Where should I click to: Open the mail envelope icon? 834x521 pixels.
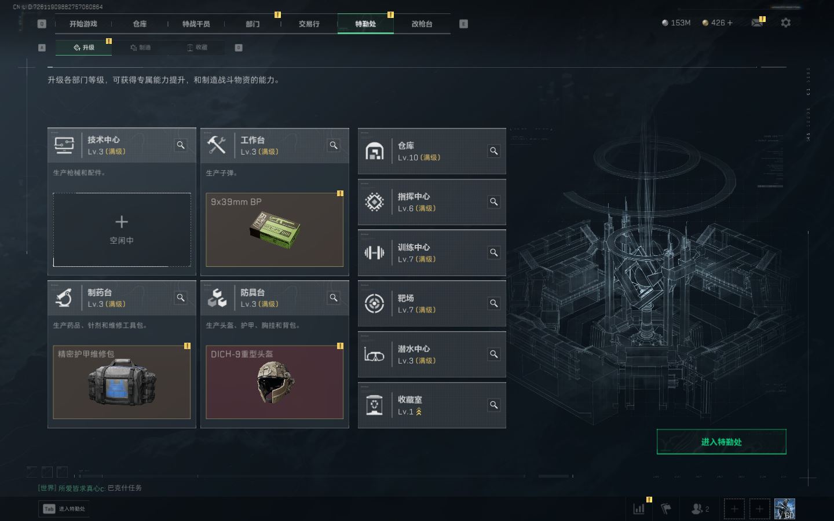(757, 23)
